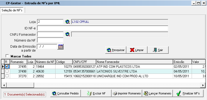Open the calendar picker for Data de Emissão
The image size is (207, 100).
(61, 47)
